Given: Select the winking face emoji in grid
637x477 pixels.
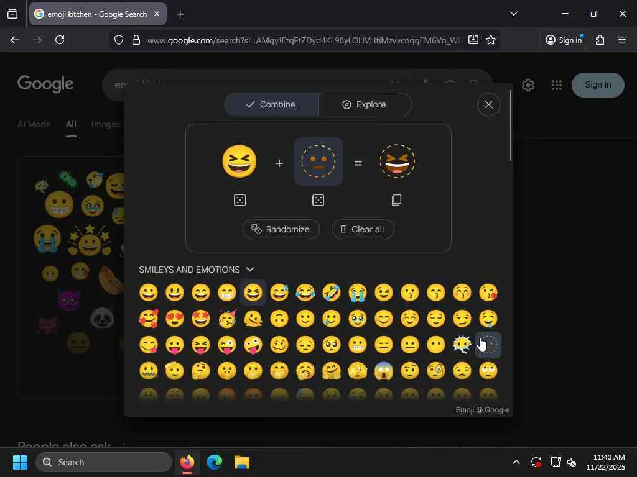Looking at the screenshot, I should pos(383,293).
